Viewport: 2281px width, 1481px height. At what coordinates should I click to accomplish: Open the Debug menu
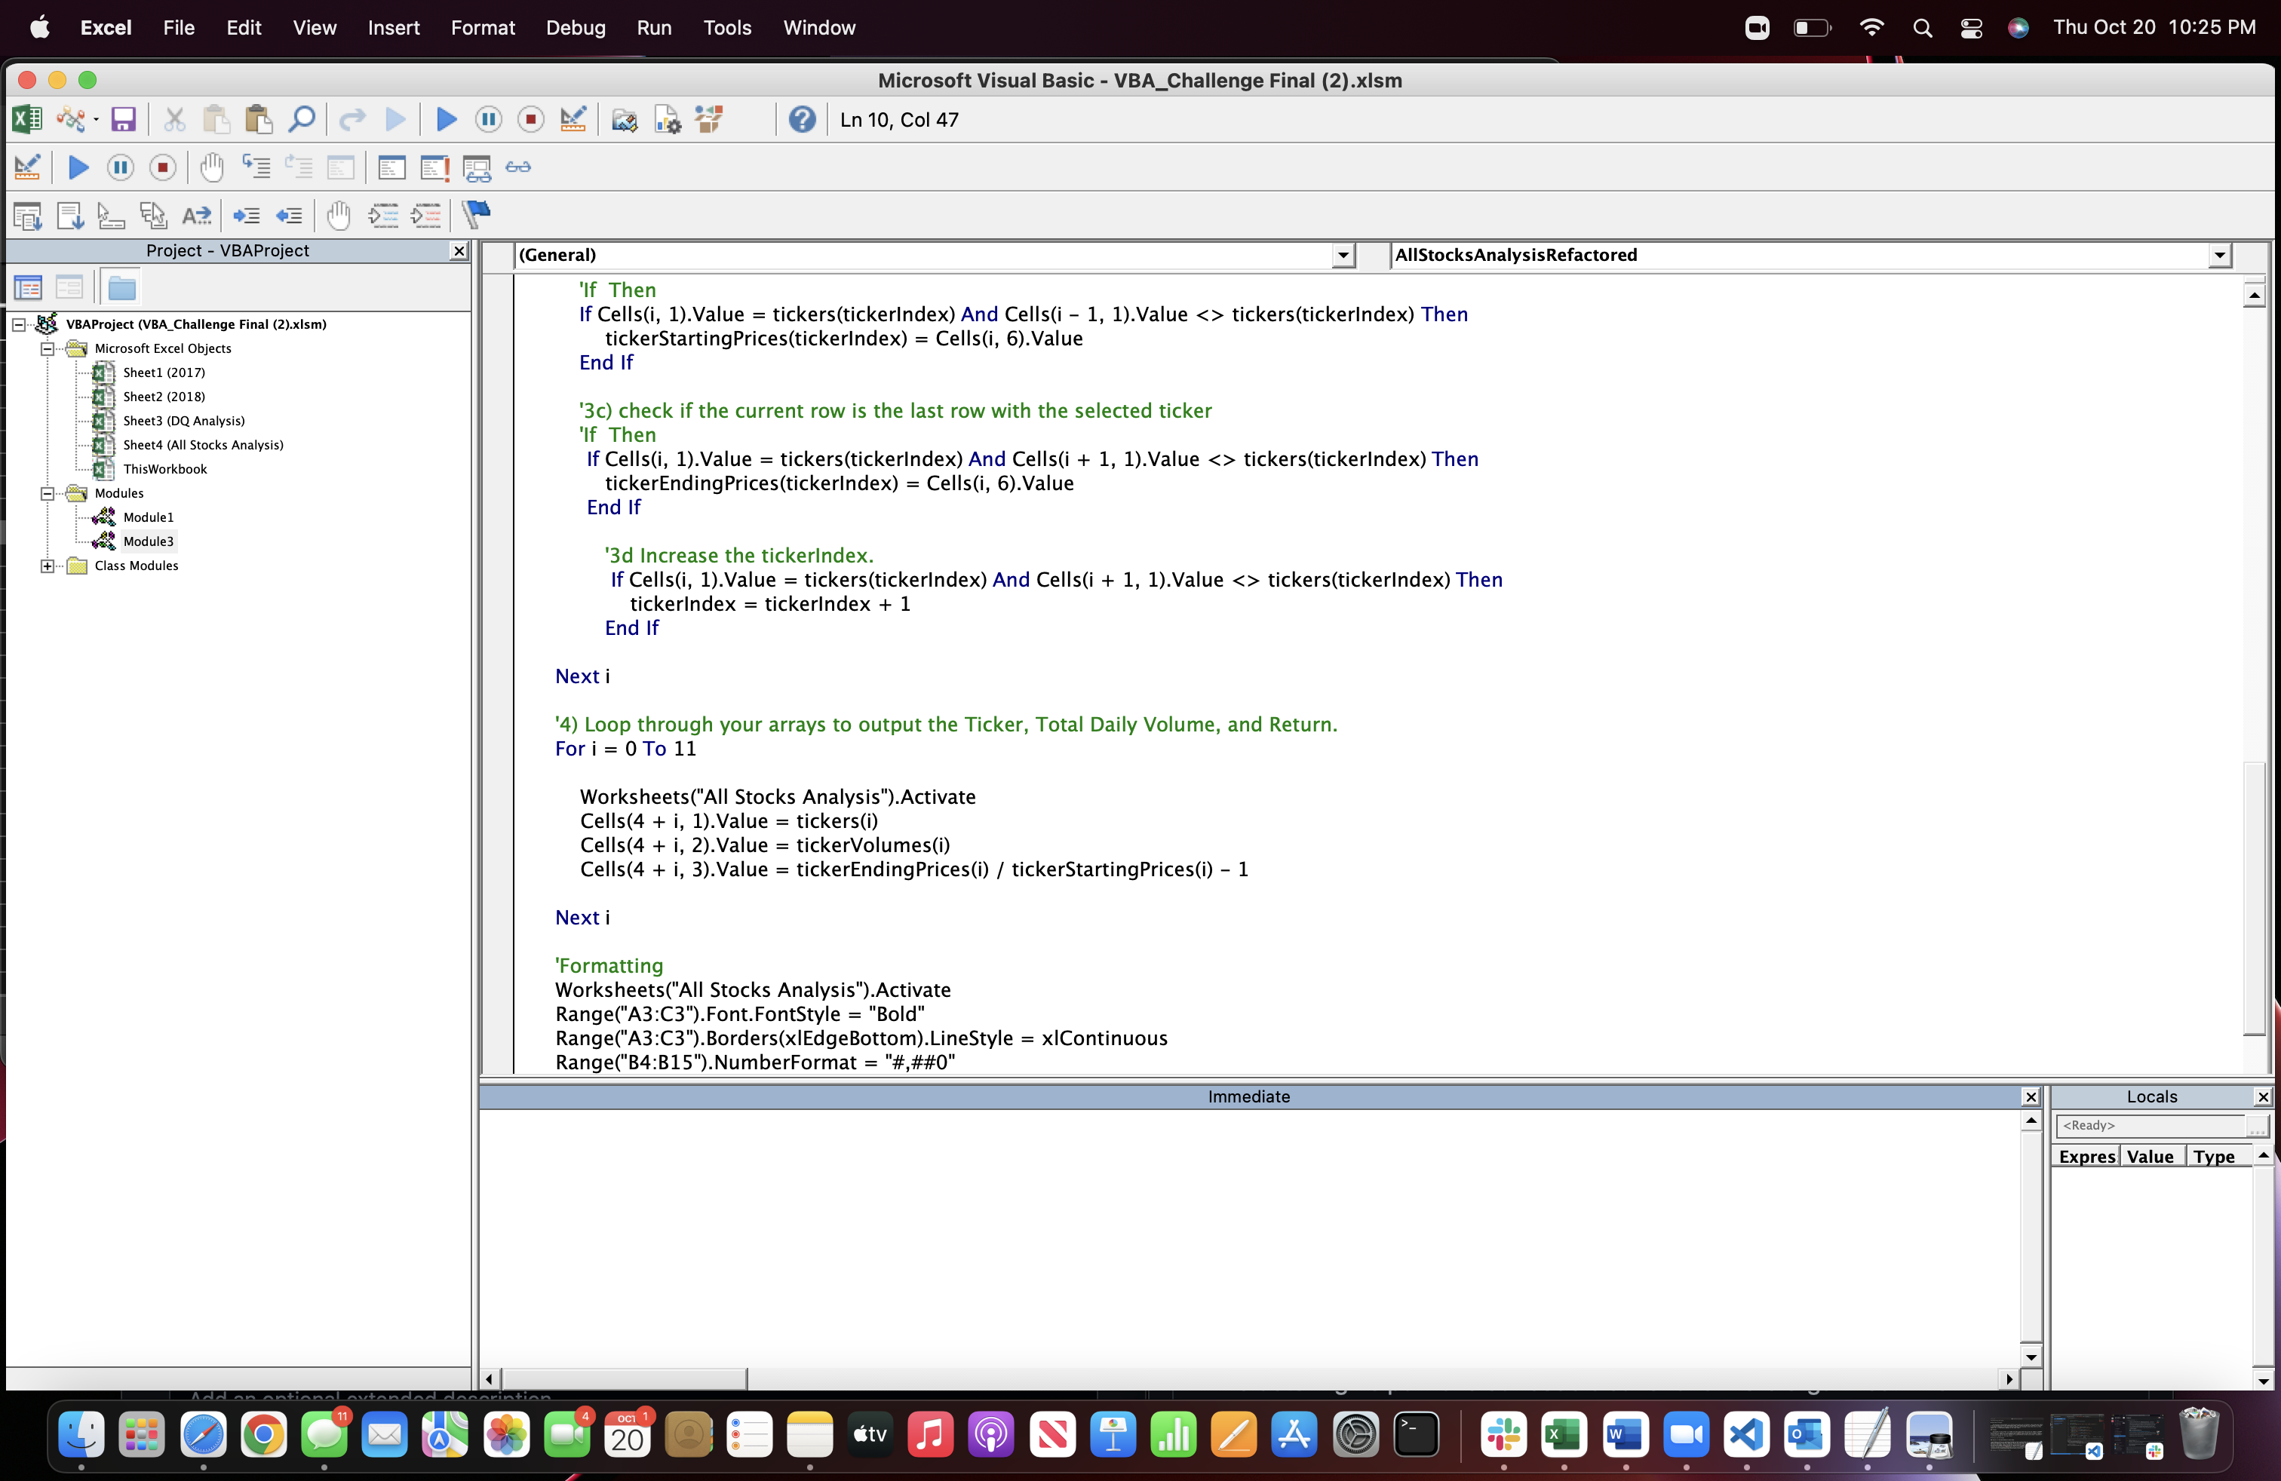point(575,28)
